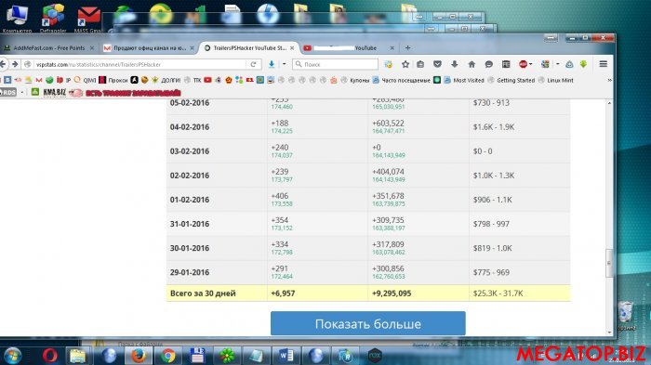Open Microsoft Word from the taskbar

[286, 356]
